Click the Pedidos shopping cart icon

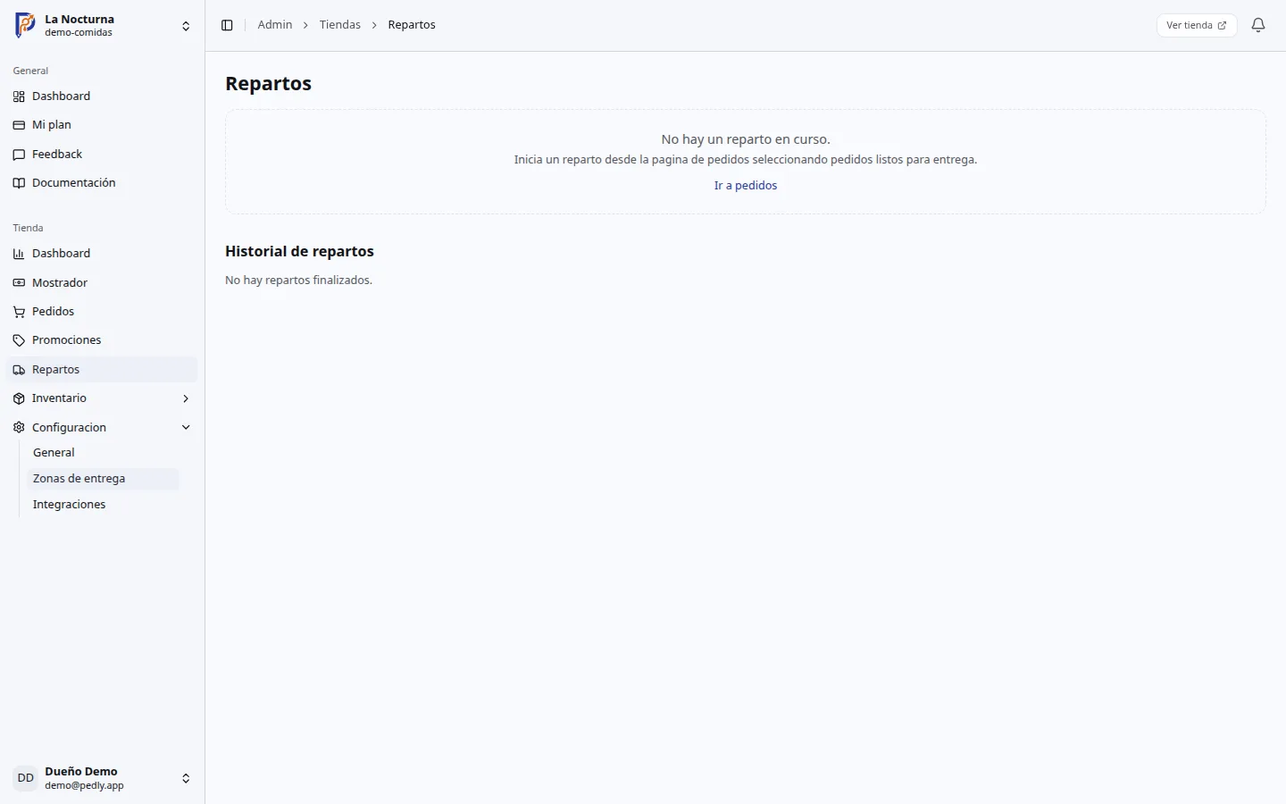point(19,312)
